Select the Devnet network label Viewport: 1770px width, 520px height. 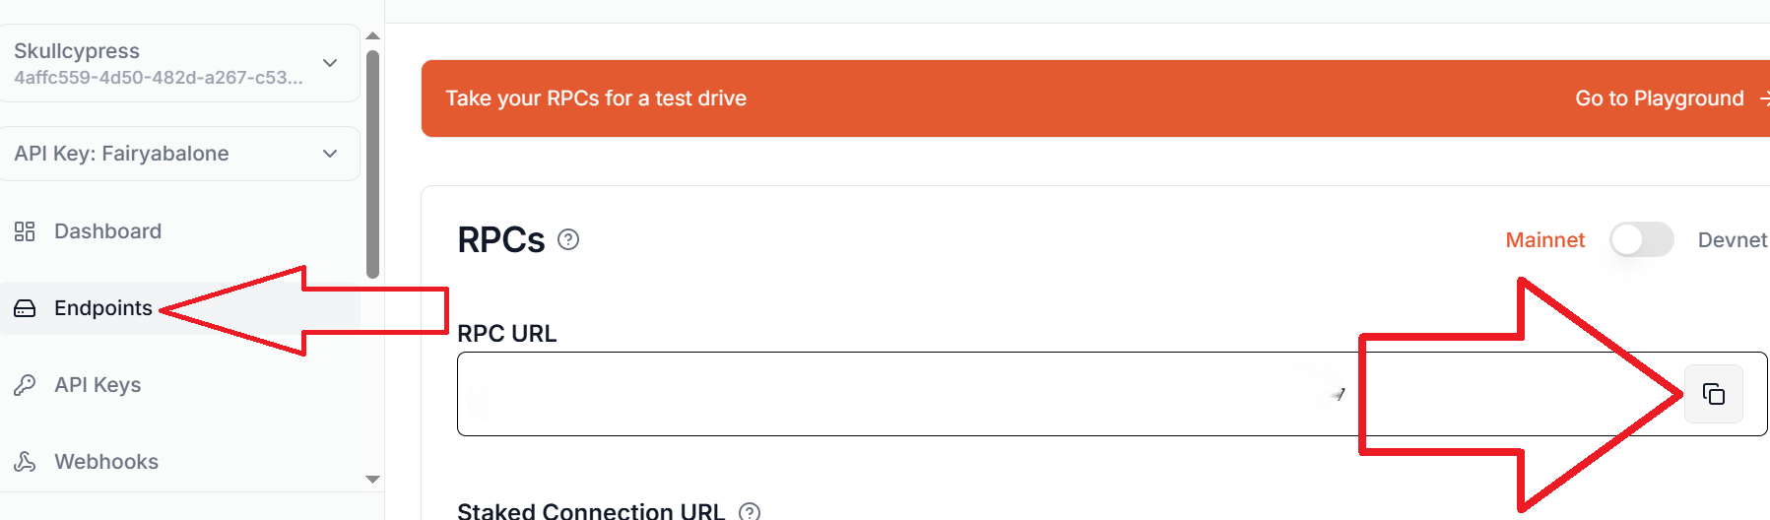tap(1732, 239)
